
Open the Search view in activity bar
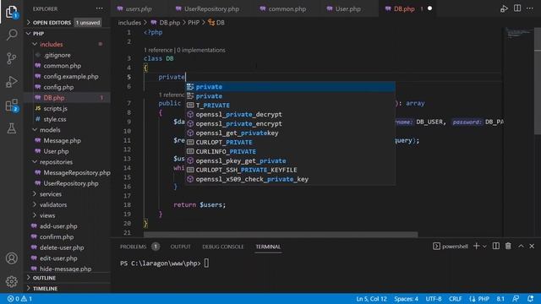click(11, 35)
